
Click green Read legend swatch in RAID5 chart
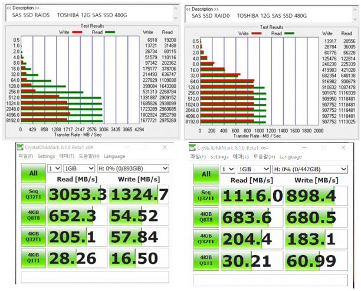pos(110,32)
